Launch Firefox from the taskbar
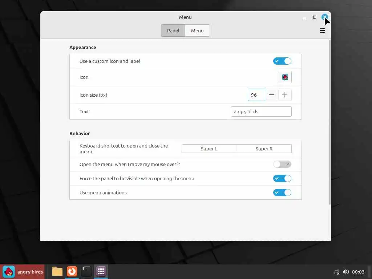The height and width of the screenshot is (279, 372). point(72,271)
